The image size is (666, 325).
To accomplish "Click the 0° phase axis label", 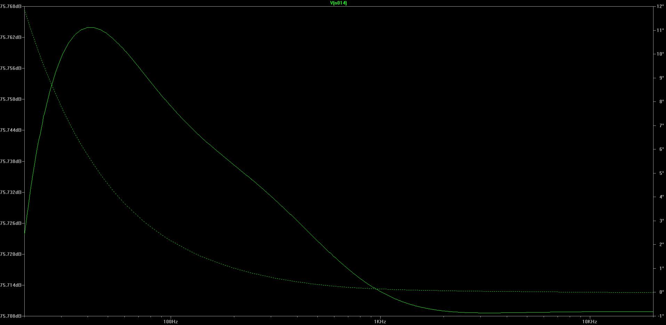I will point(661,292).
